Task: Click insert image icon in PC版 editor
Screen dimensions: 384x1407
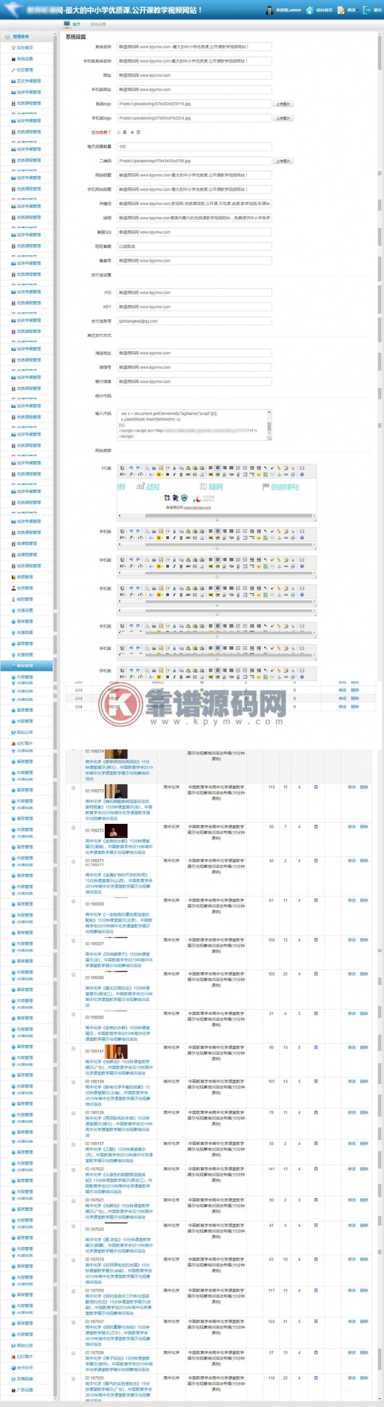Action: [211, 474]
